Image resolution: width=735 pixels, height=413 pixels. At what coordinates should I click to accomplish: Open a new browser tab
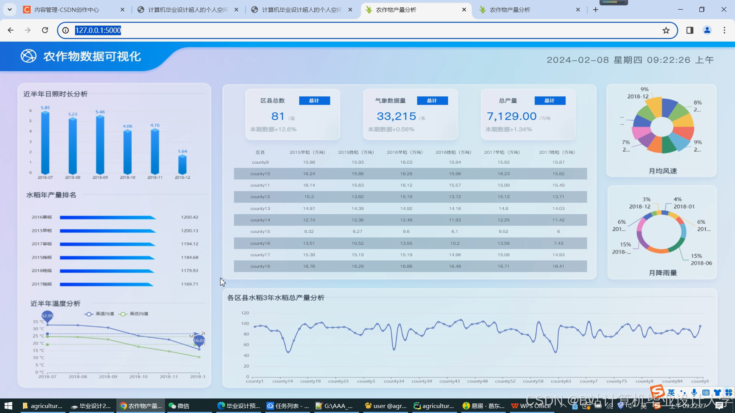[596, 10]
